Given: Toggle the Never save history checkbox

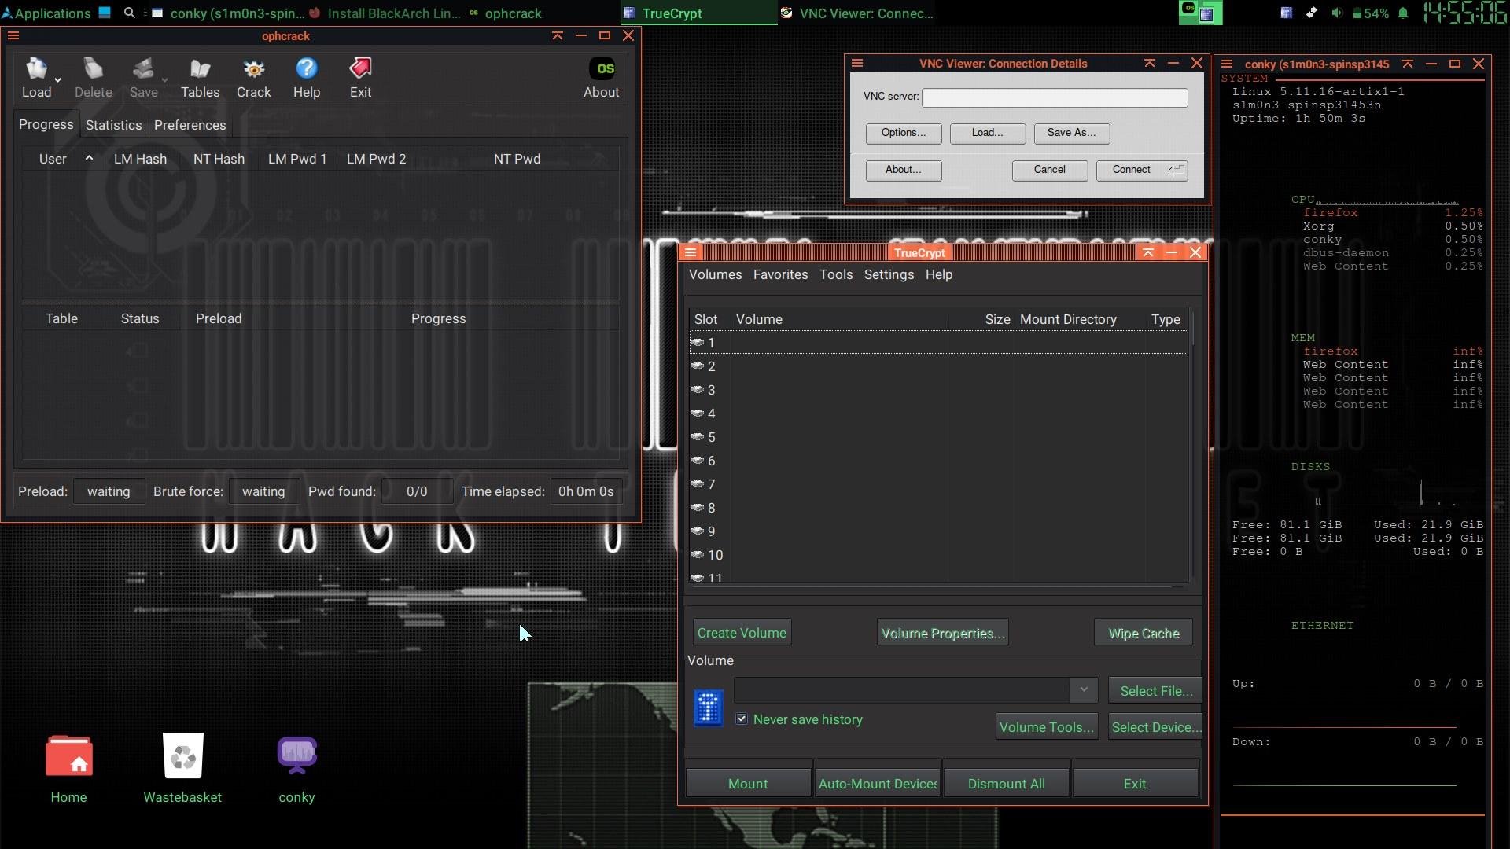Looking at the screenshot, I should pyautogui.click(x=742, y=719).
